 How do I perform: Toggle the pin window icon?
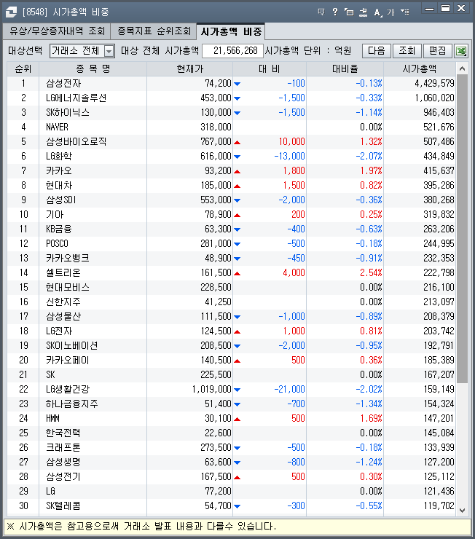(363, 12)
